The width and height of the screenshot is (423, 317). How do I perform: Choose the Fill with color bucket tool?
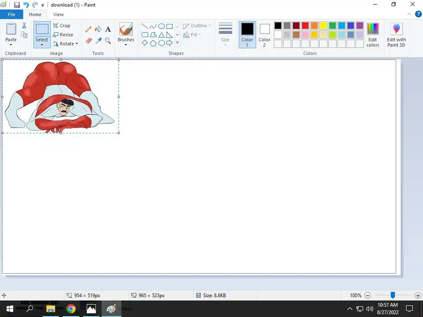tap(98, 29)
